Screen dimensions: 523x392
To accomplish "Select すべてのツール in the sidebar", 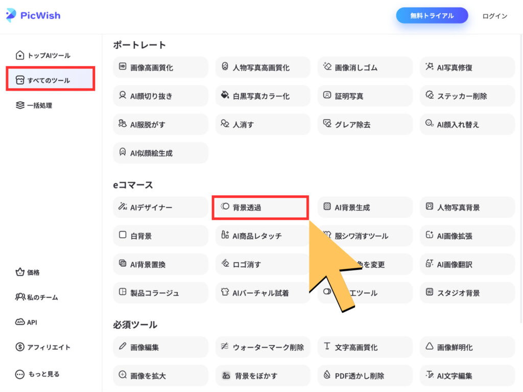I will click(50, 80).
